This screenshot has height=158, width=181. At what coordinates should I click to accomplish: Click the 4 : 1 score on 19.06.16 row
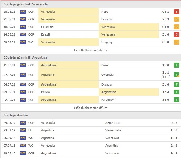[x=174, y=153]
